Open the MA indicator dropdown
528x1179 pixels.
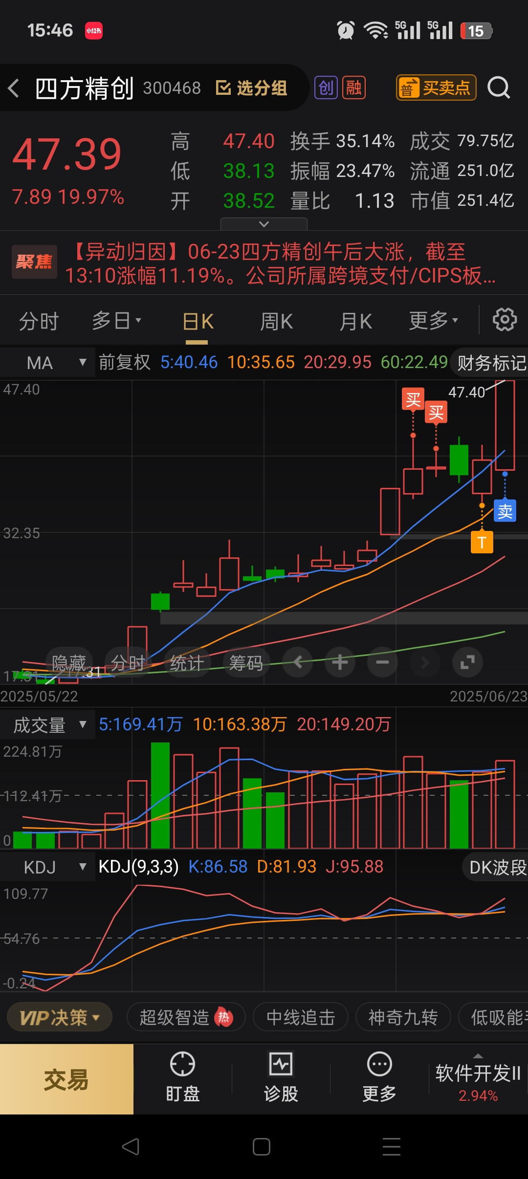tap(47, 363)
